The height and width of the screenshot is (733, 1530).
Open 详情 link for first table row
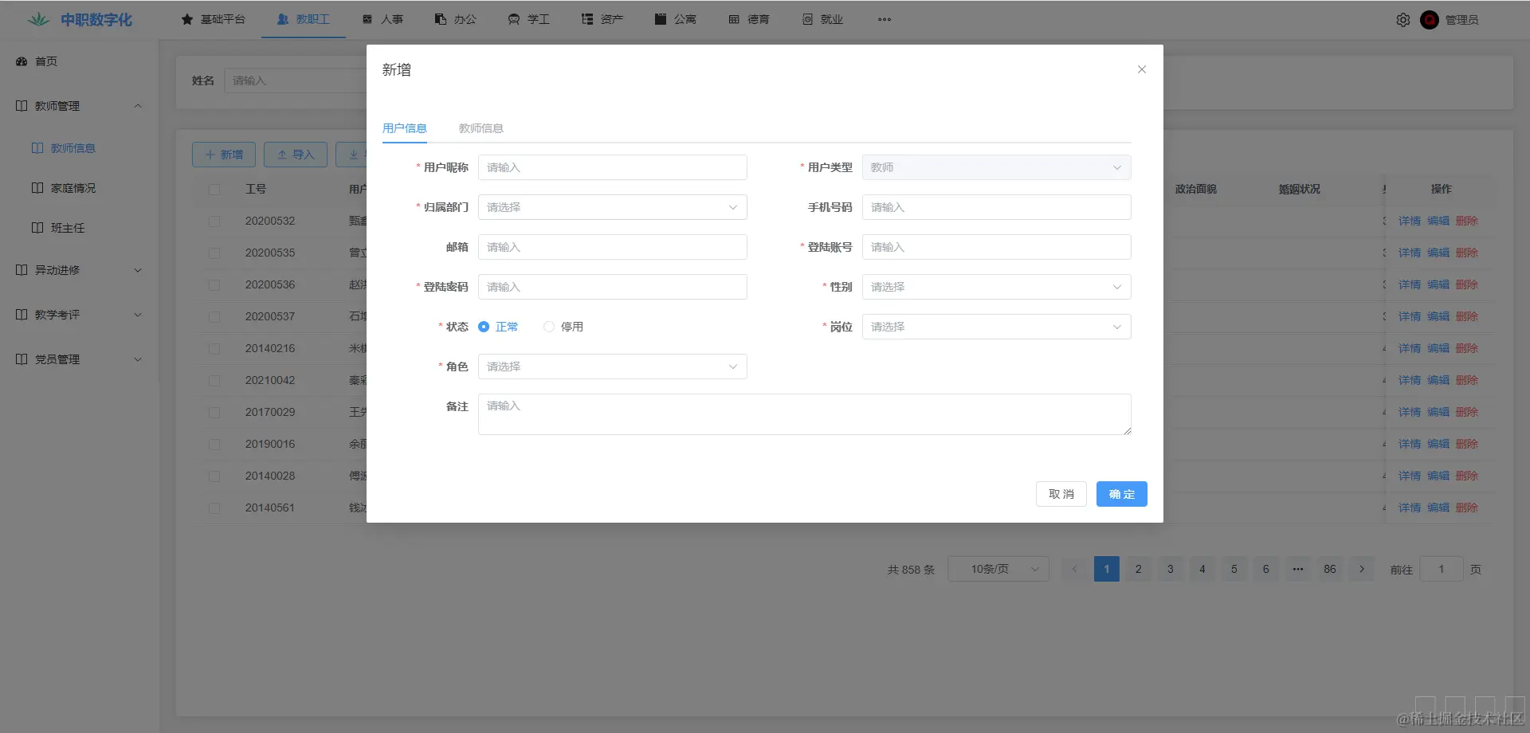coord(1410,221)
